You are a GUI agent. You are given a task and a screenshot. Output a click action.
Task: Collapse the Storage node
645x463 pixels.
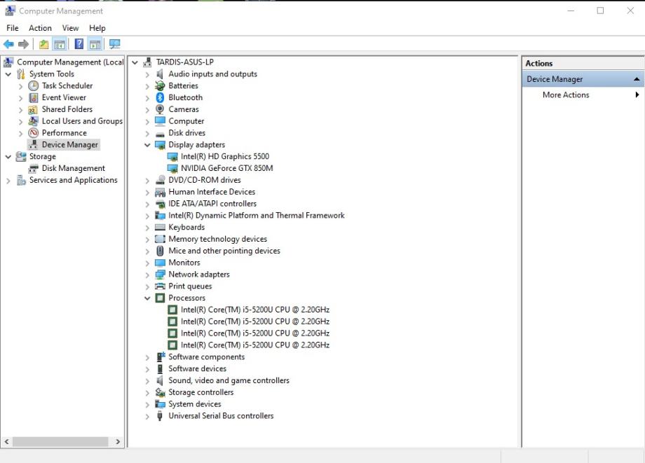(x=8, y=157)
